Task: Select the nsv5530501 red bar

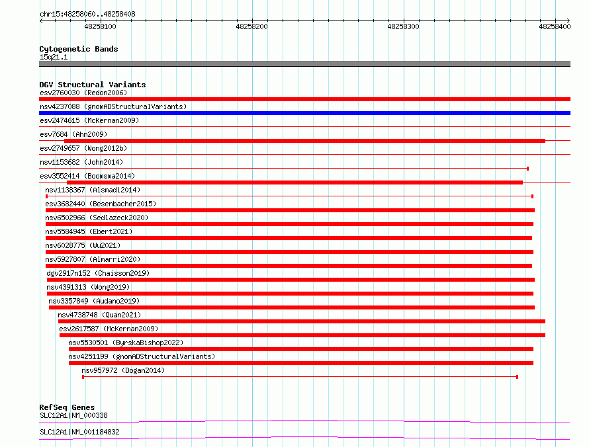Action: (301, 349)
